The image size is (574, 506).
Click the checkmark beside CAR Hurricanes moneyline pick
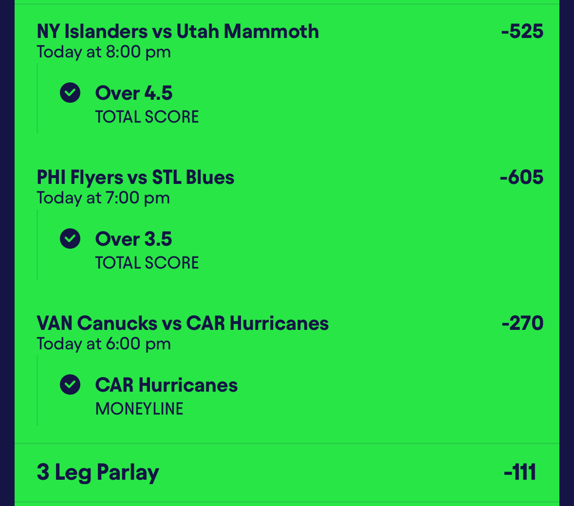70,384
